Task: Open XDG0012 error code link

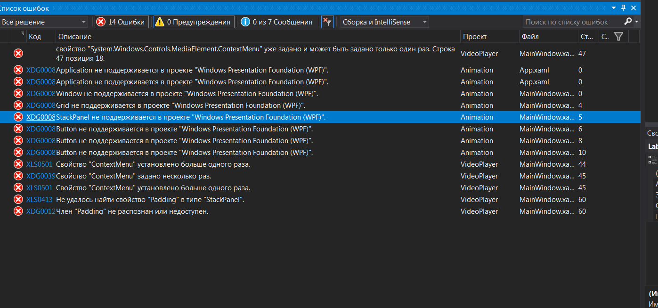Action: 41,211
